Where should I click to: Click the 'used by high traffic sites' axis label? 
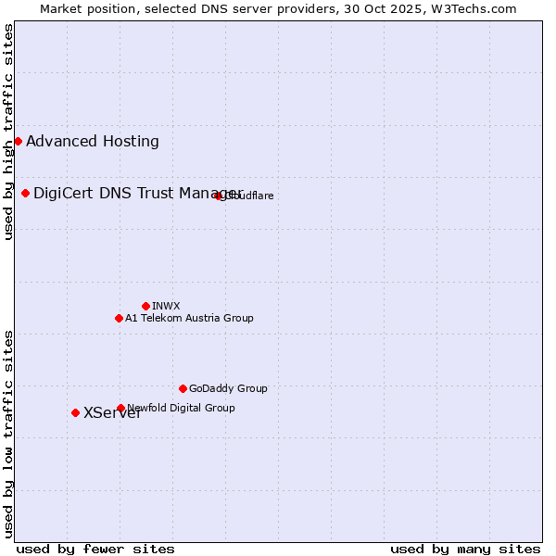[8, 132]
